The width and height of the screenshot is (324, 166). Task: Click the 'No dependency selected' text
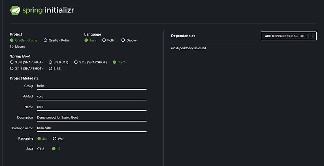(188, 48)
